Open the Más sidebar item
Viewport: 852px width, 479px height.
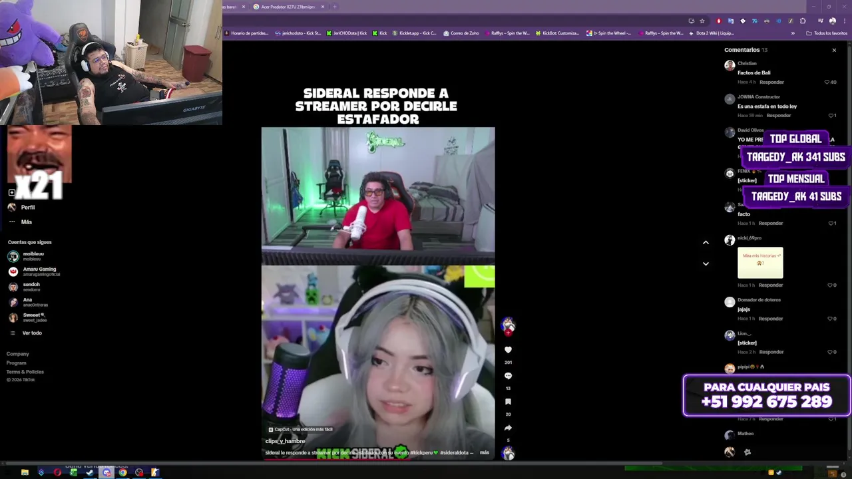(x=20, y=222)
